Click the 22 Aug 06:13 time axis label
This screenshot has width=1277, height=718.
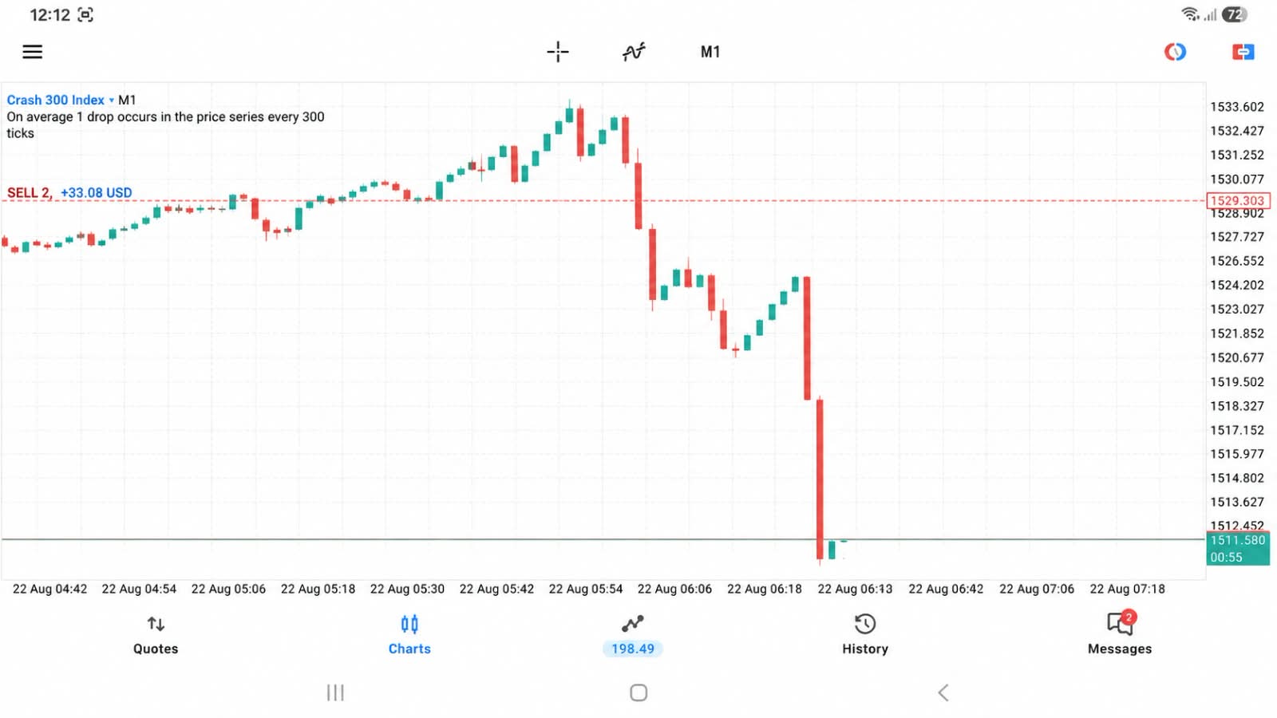[x=855, y=589]
